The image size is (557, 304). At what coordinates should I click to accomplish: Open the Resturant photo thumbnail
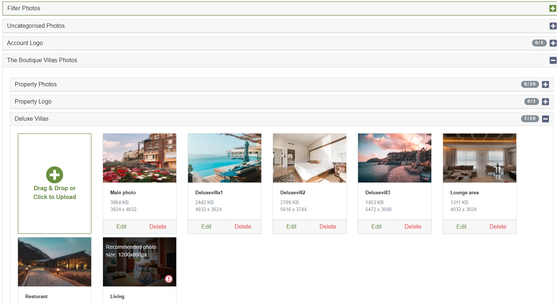click(54, 262)
